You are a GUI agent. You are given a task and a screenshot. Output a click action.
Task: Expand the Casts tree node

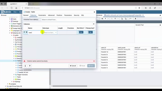[10, 19]
